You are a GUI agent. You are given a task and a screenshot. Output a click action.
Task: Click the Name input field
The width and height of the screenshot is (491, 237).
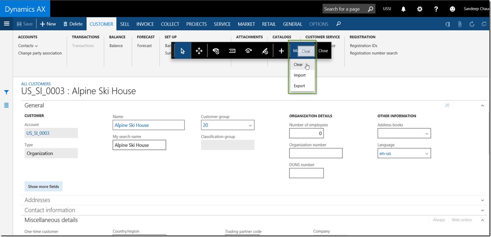point(149,125)
